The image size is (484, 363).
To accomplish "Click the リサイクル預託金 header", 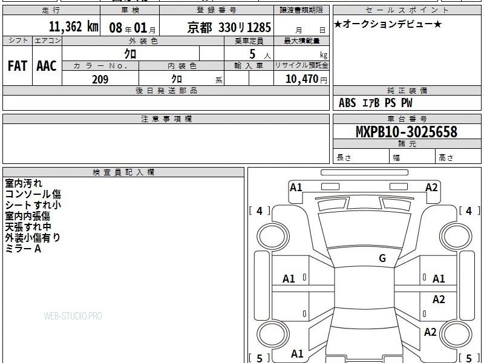I will 301,65.
